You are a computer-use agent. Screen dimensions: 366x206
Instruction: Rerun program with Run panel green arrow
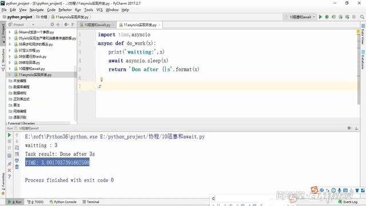coord(9,135)
